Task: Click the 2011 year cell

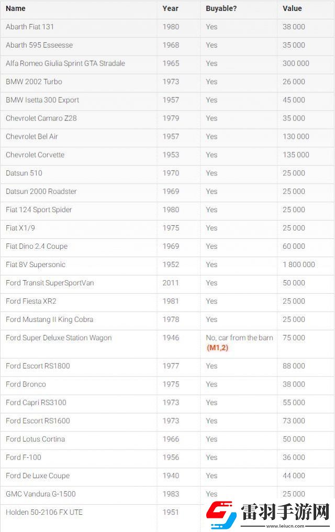Action: (171, 283)
